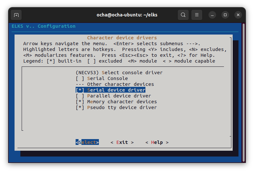Toggle the Pseudo tty device driver checkbox

[80, 107]
